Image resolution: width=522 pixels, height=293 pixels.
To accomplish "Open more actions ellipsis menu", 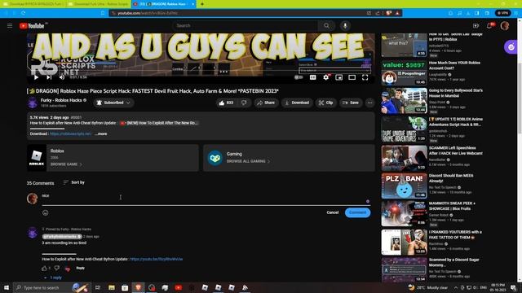I will pos(369,103).
